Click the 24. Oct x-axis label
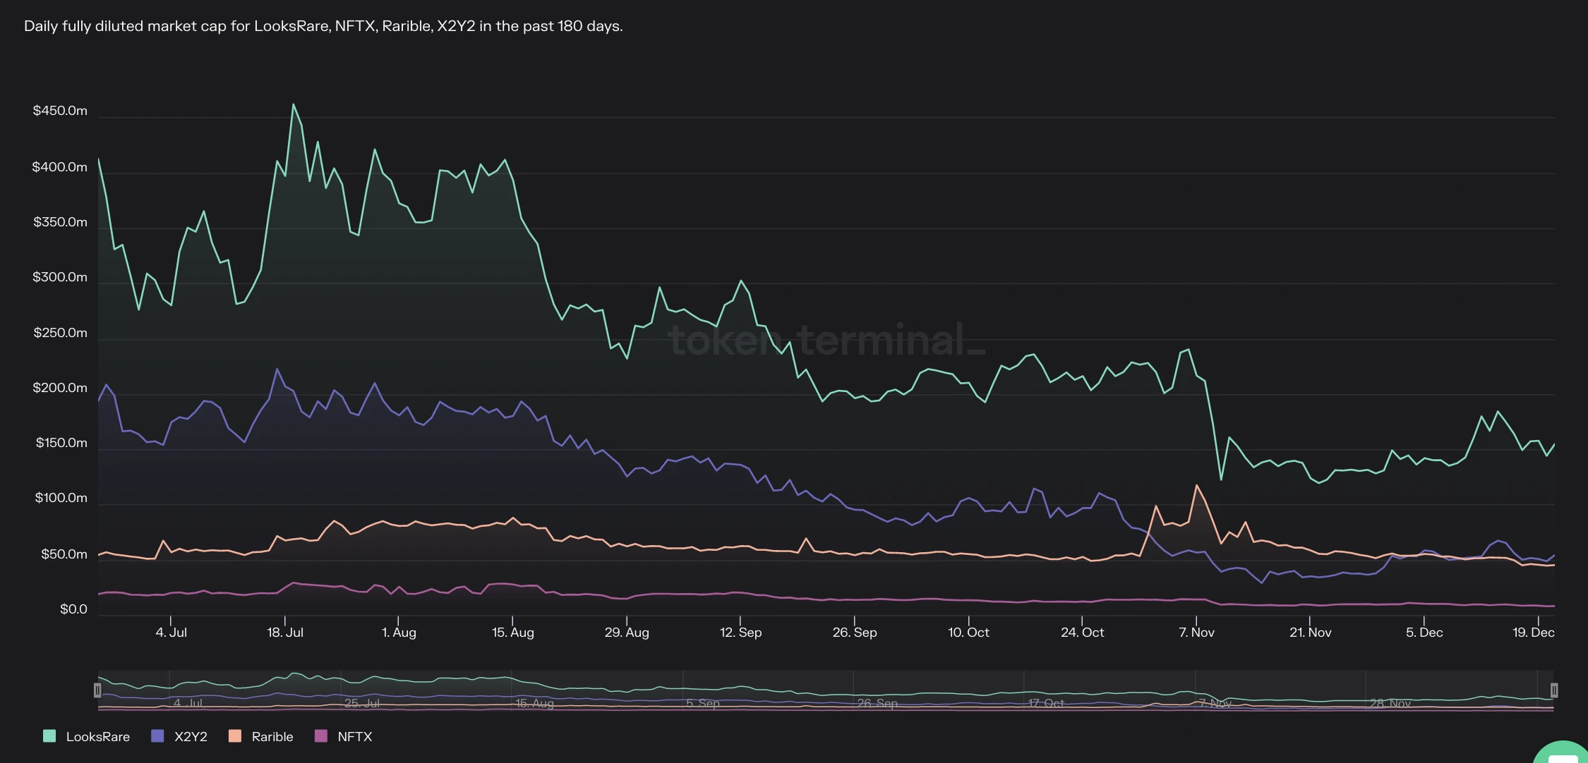 click(x=1082, y=633)
